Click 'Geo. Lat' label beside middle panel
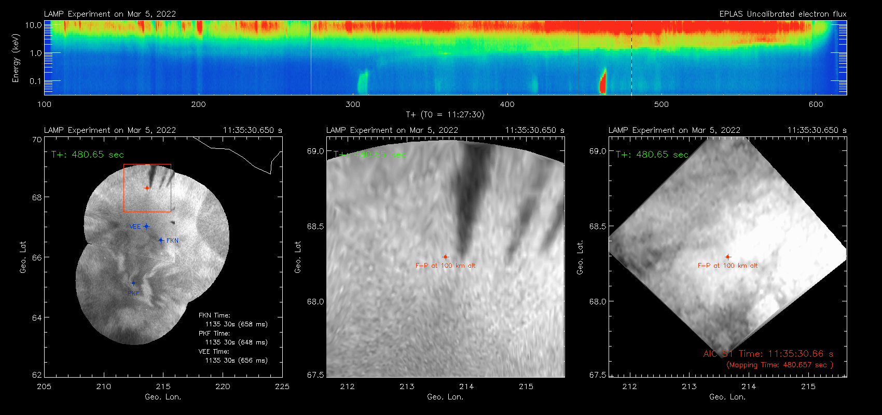 coord(298,257)
